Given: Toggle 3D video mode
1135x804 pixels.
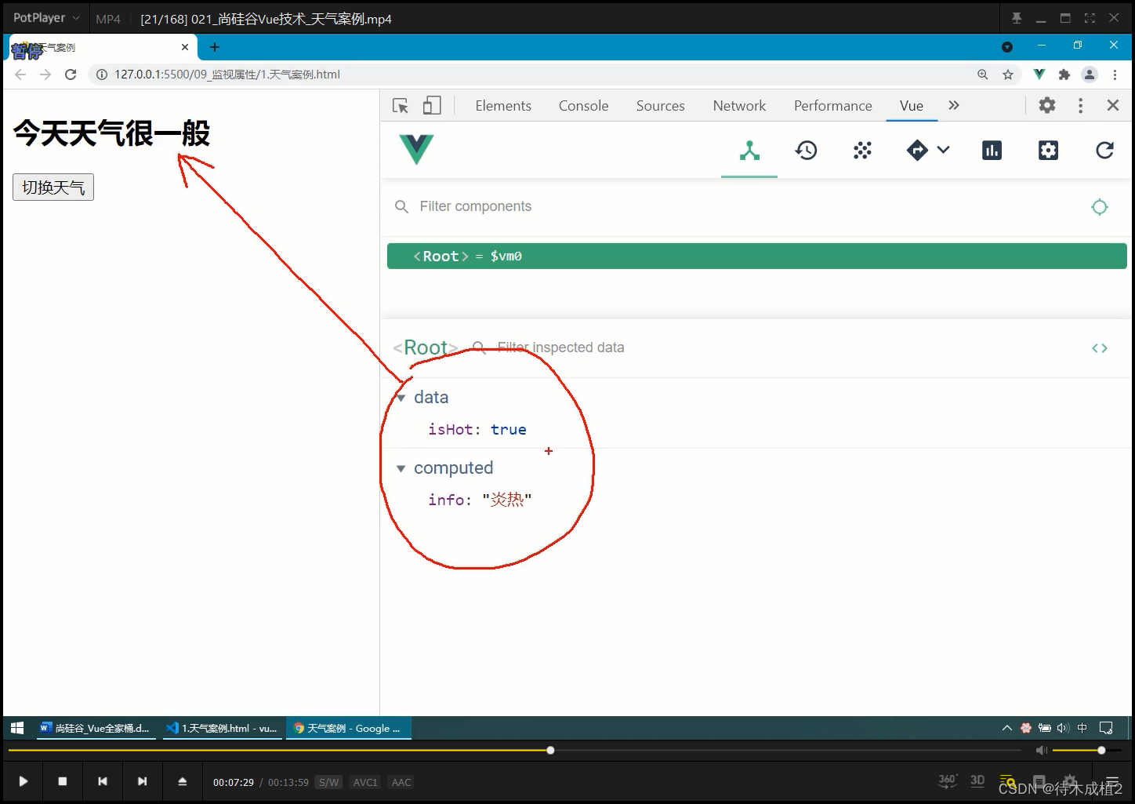Looking at the screenshot, I should (x=977, y=780).
